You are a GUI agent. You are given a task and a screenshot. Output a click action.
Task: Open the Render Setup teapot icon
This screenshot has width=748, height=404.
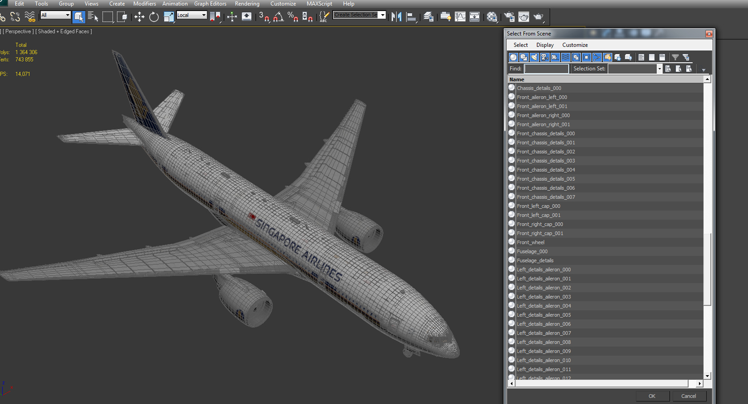coord(509,17)
